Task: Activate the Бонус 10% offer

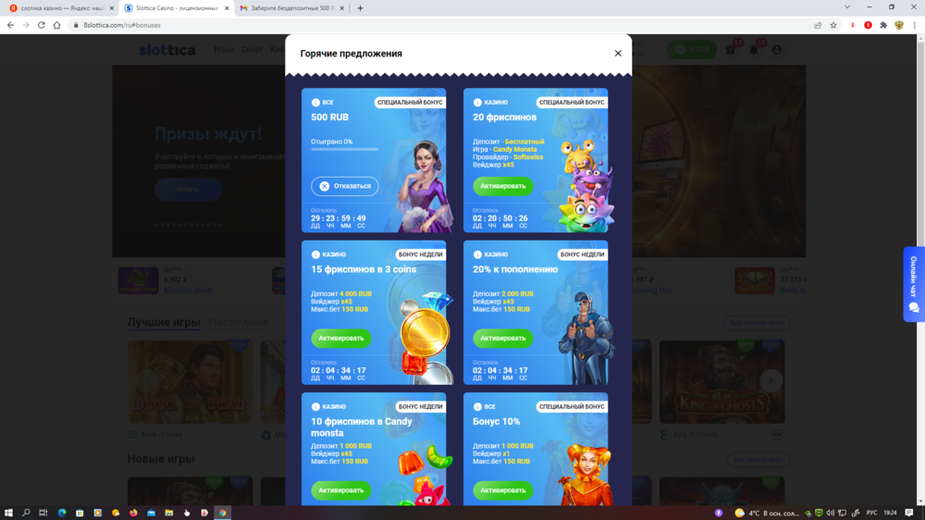Action: [502, 489]
